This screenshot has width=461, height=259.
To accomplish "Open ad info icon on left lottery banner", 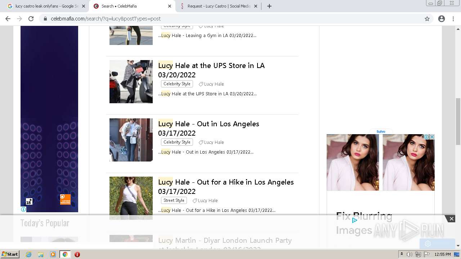I will (x=23, y=209).
